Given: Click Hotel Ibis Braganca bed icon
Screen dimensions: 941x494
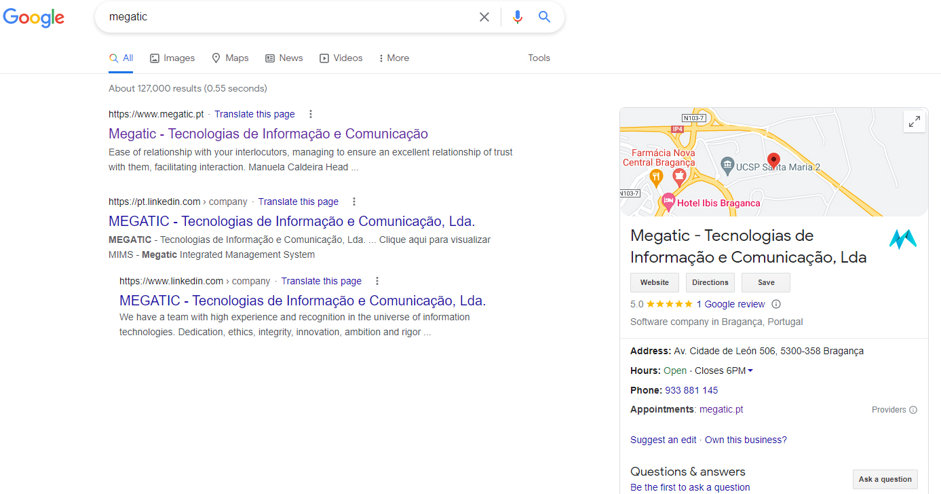Looking at the screenshot, I should coord(668,201).
